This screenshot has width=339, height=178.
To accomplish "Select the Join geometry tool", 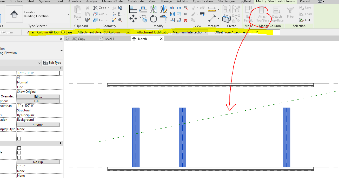I will click(99, 20).
